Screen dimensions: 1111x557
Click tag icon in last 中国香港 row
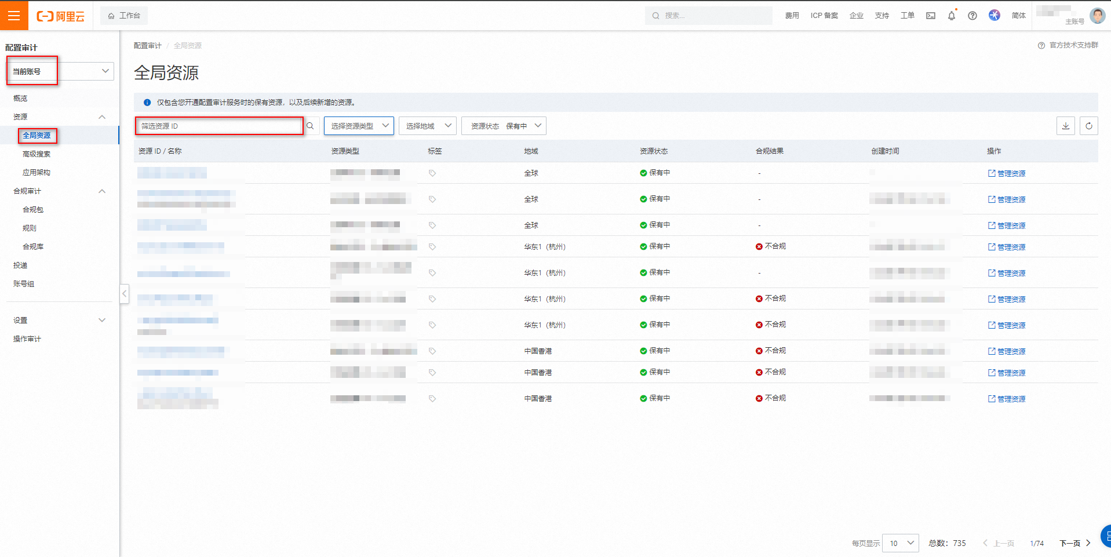pyautogui.click(x=432, y=399)
